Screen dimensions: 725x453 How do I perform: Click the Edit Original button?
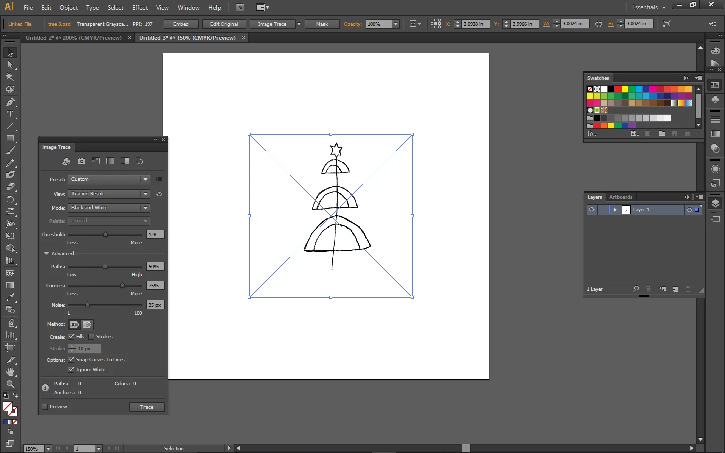pyautogui.click(x=224, y=24)
